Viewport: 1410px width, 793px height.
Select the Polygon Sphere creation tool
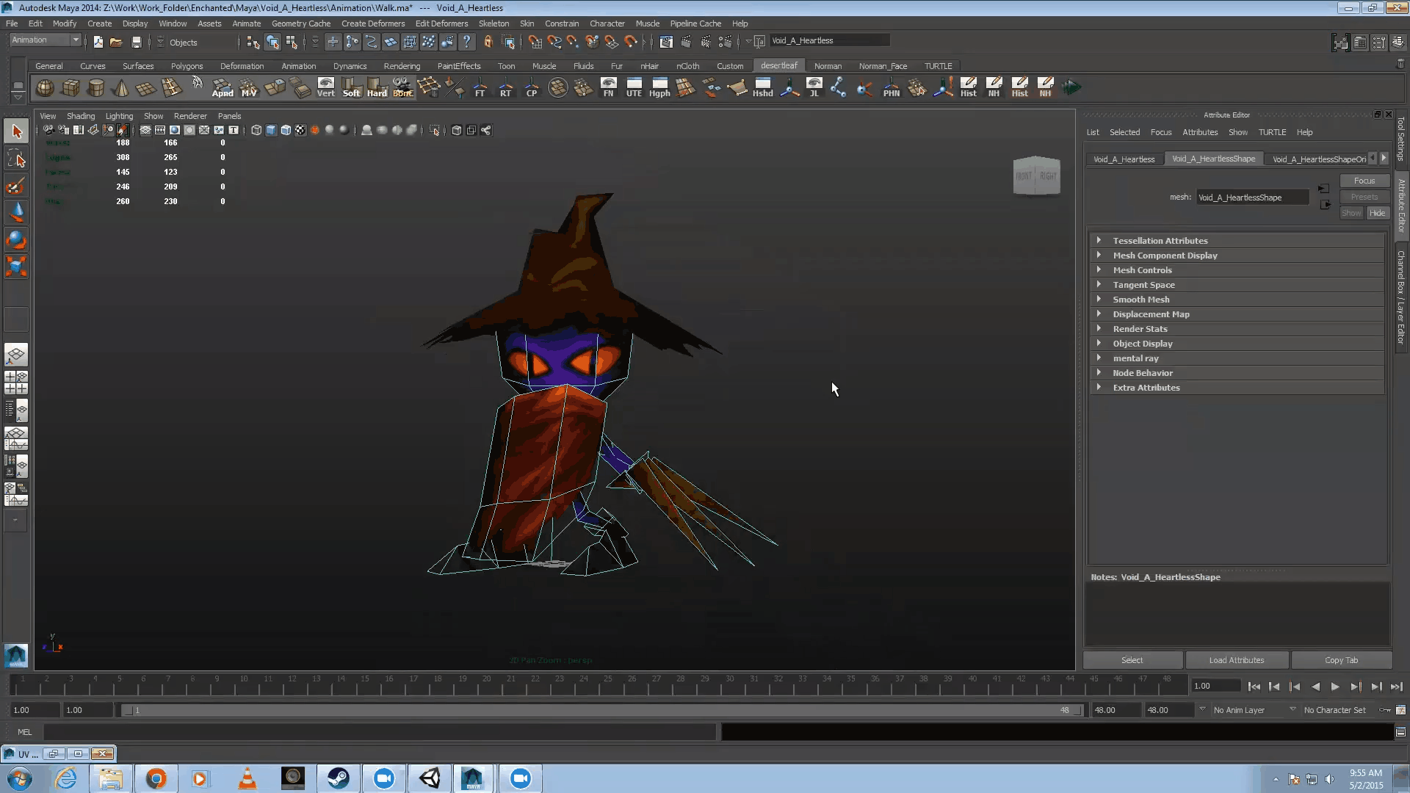45,87
